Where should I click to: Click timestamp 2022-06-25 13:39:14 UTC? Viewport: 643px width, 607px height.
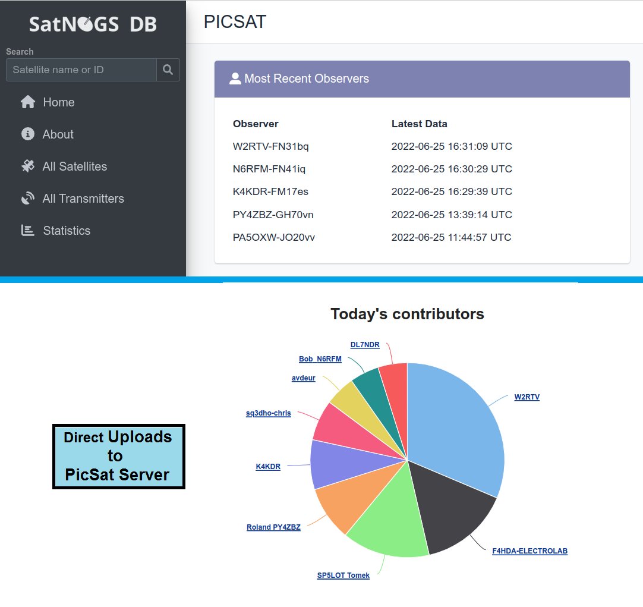click(x=452, y=215)
